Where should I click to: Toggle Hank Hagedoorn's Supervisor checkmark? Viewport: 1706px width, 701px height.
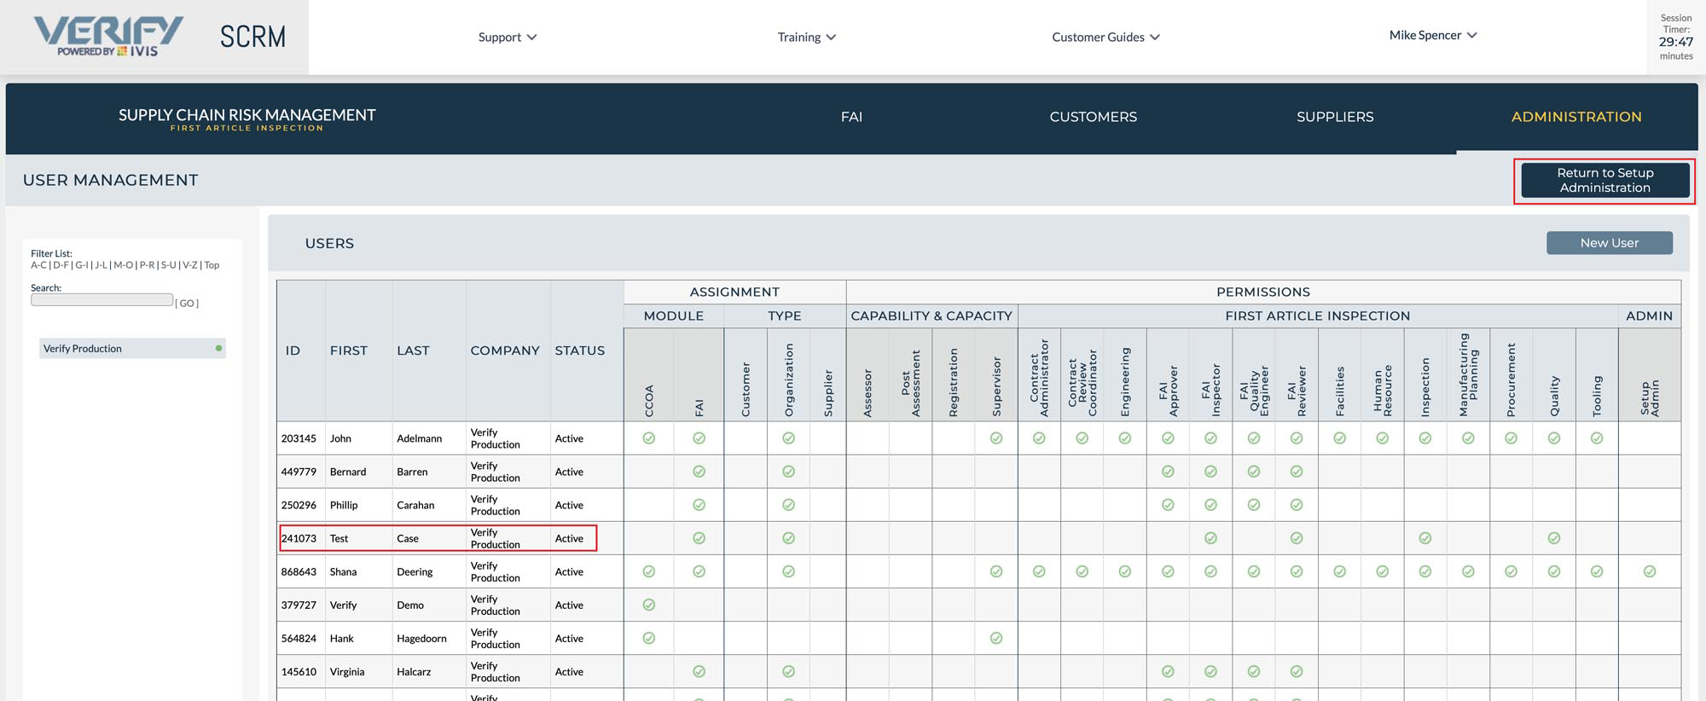pyautogui.click(x=996, y=638)
